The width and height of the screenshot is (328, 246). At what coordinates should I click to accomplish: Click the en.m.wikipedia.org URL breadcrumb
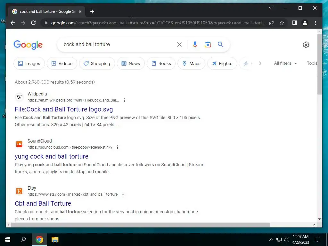pyautogui.click(x=73, y=100)
